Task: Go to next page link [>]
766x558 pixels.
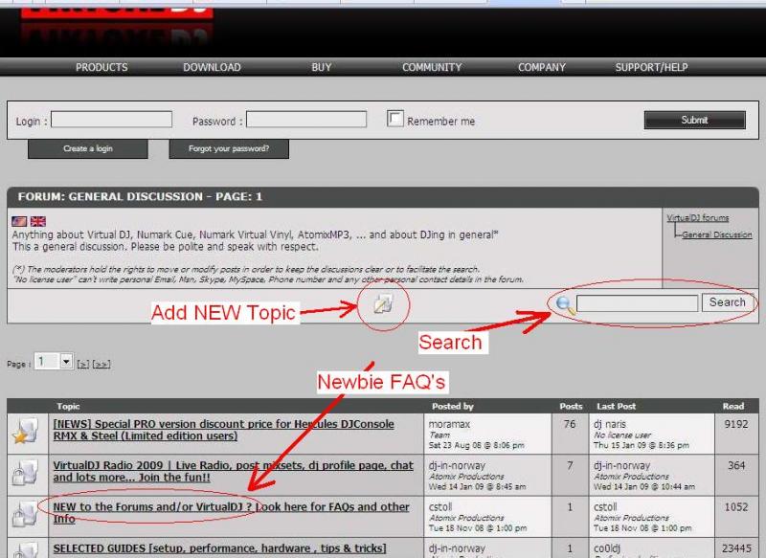Action: pyautogui.click(x=83, y=365)
